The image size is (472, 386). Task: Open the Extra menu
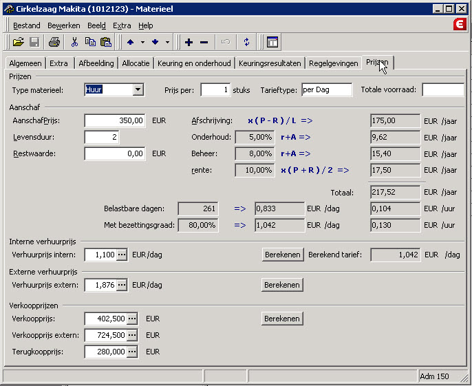pyautogui.click(x=122, y=25)
